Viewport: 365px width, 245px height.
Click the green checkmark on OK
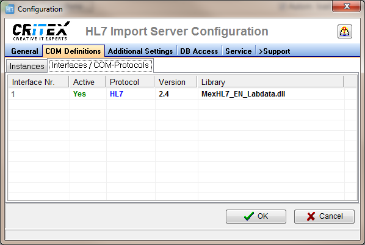[249, 216]
